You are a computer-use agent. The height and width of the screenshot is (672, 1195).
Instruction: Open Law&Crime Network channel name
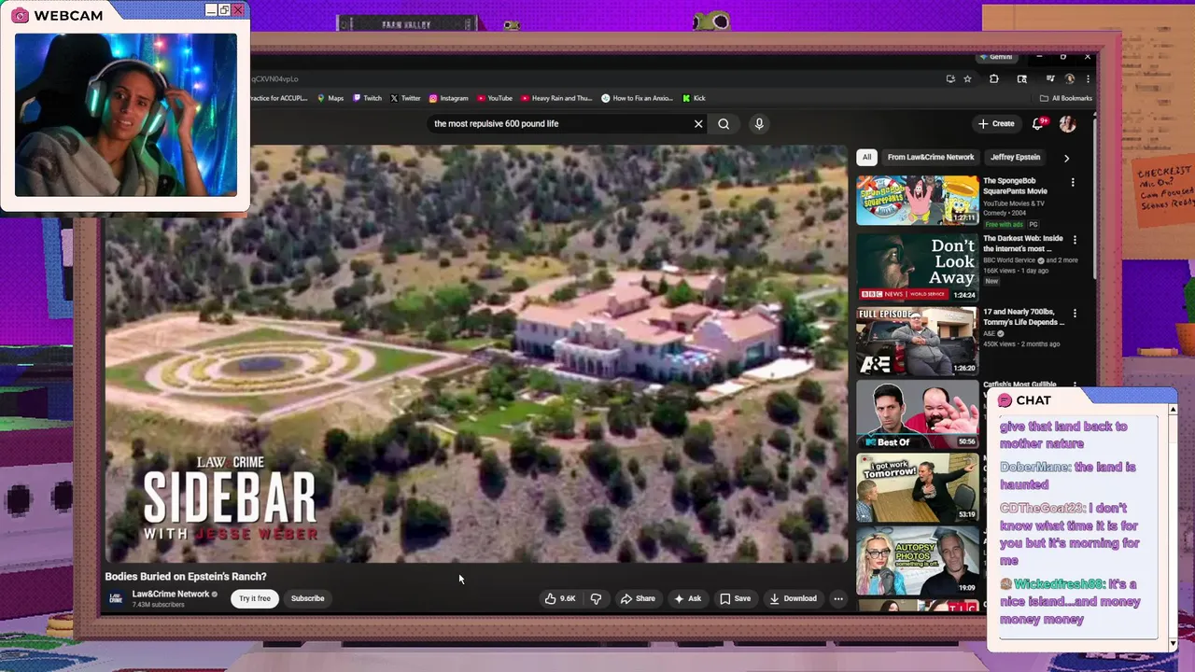[171, 595]
